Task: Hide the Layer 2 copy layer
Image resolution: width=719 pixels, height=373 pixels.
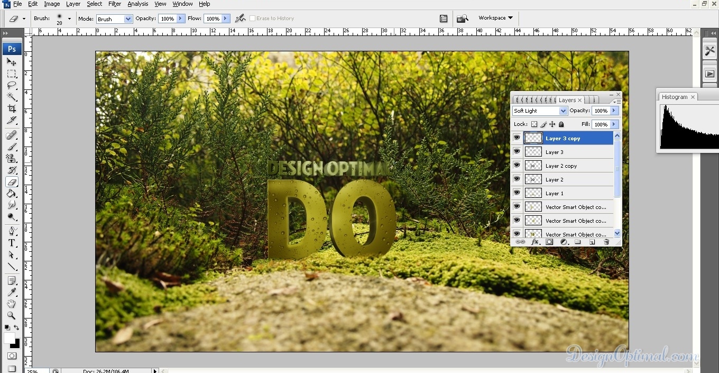Action: tap(517, 166)
